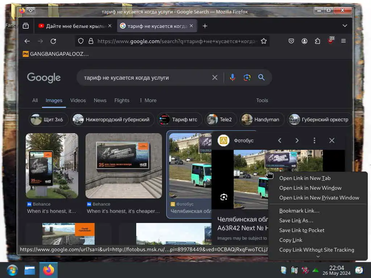371x278 pixels.
Task: Start voice search with microphone icon
Action: [x=233, y=77]
